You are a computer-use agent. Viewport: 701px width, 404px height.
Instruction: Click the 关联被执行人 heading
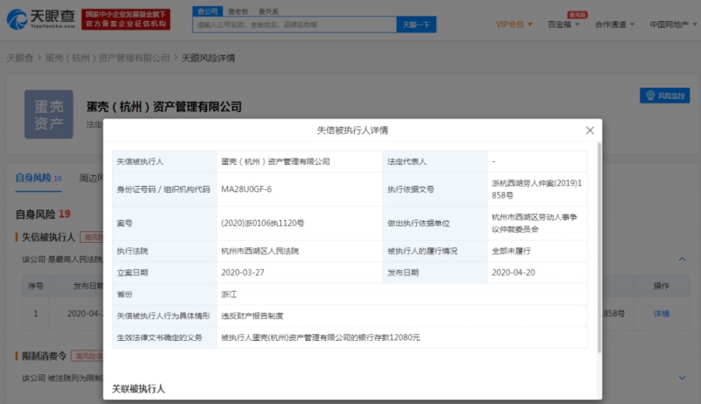click(x=138, y=389)
